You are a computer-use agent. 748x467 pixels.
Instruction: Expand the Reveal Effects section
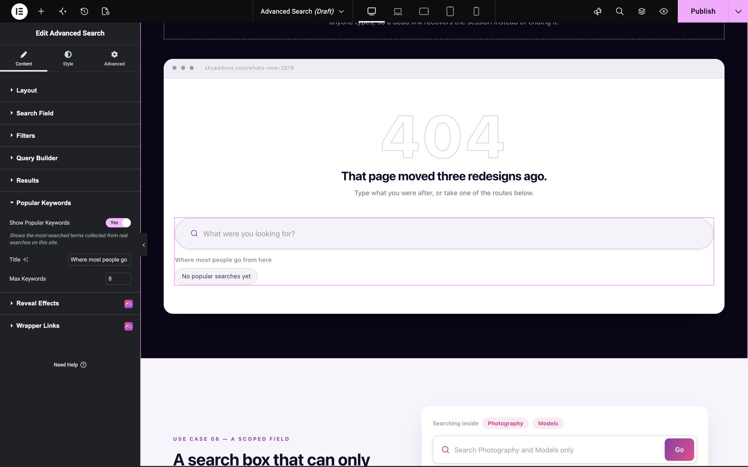tap(70, 303)
